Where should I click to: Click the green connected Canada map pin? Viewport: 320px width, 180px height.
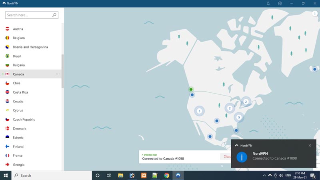(191, 89)
